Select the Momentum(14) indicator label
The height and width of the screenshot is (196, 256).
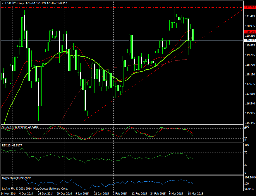11,178
